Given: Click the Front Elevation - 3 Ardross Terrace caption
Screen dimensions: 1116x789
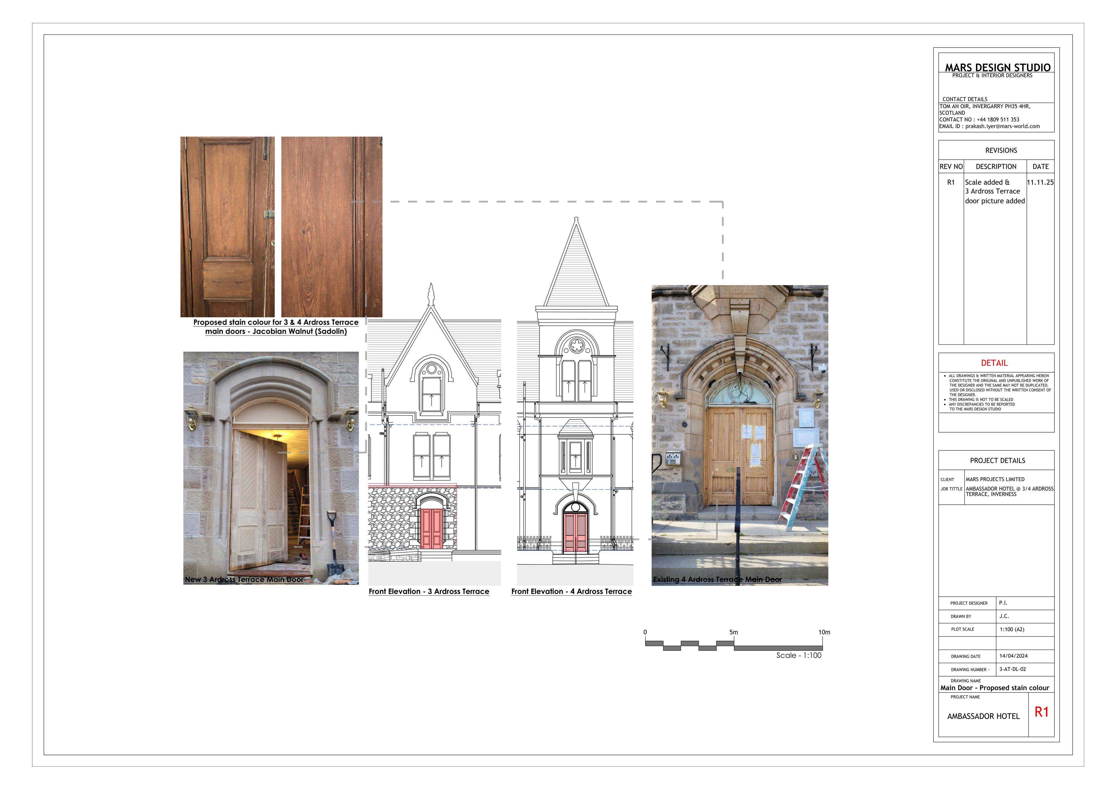Looking at the screenshot, I should point(429,591).
